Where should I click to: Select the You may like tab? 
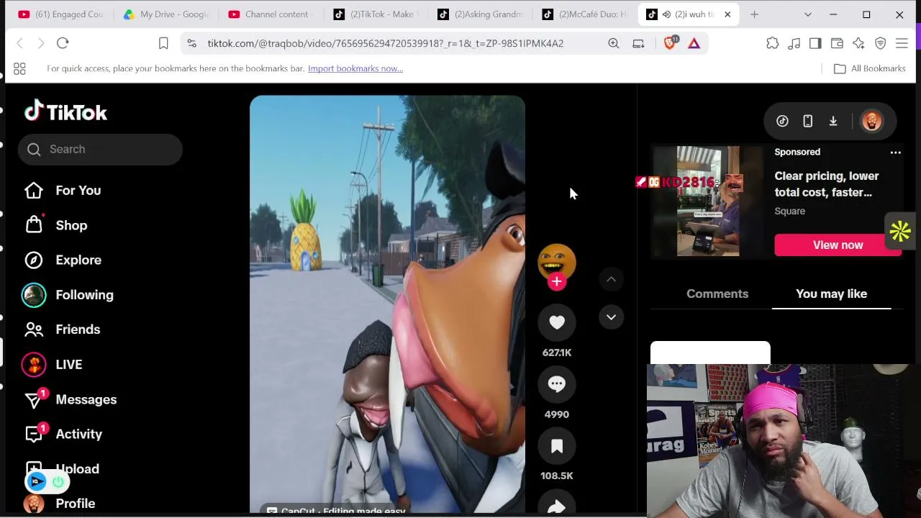point(831,294)
